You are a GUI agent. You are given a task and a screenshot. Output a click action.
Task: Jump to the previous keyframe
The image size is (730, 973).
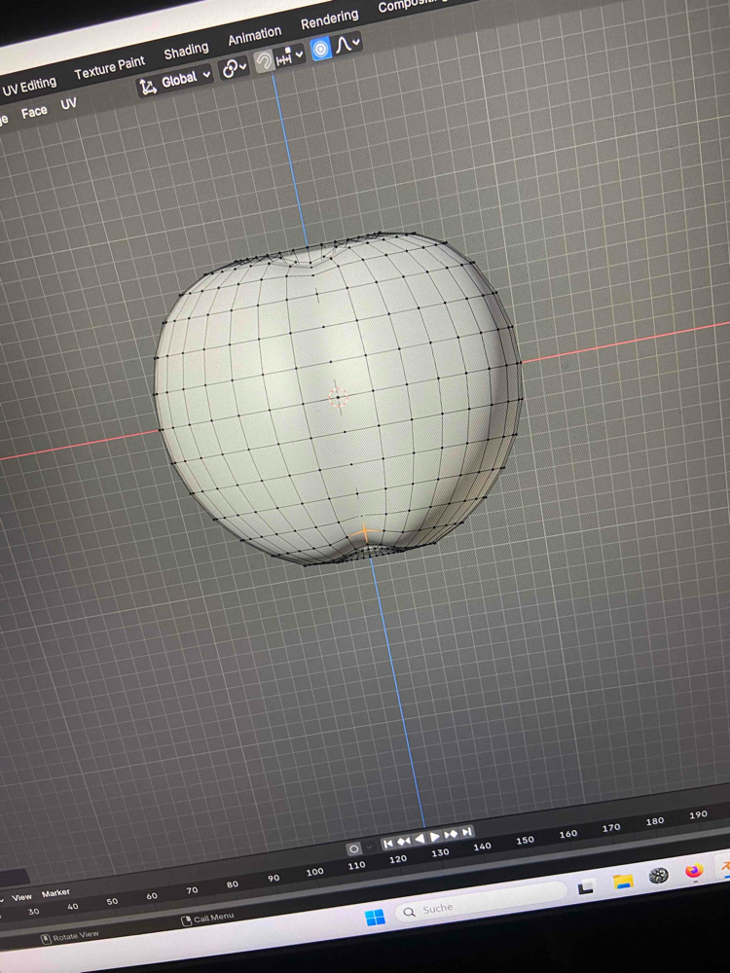point(404,841)
